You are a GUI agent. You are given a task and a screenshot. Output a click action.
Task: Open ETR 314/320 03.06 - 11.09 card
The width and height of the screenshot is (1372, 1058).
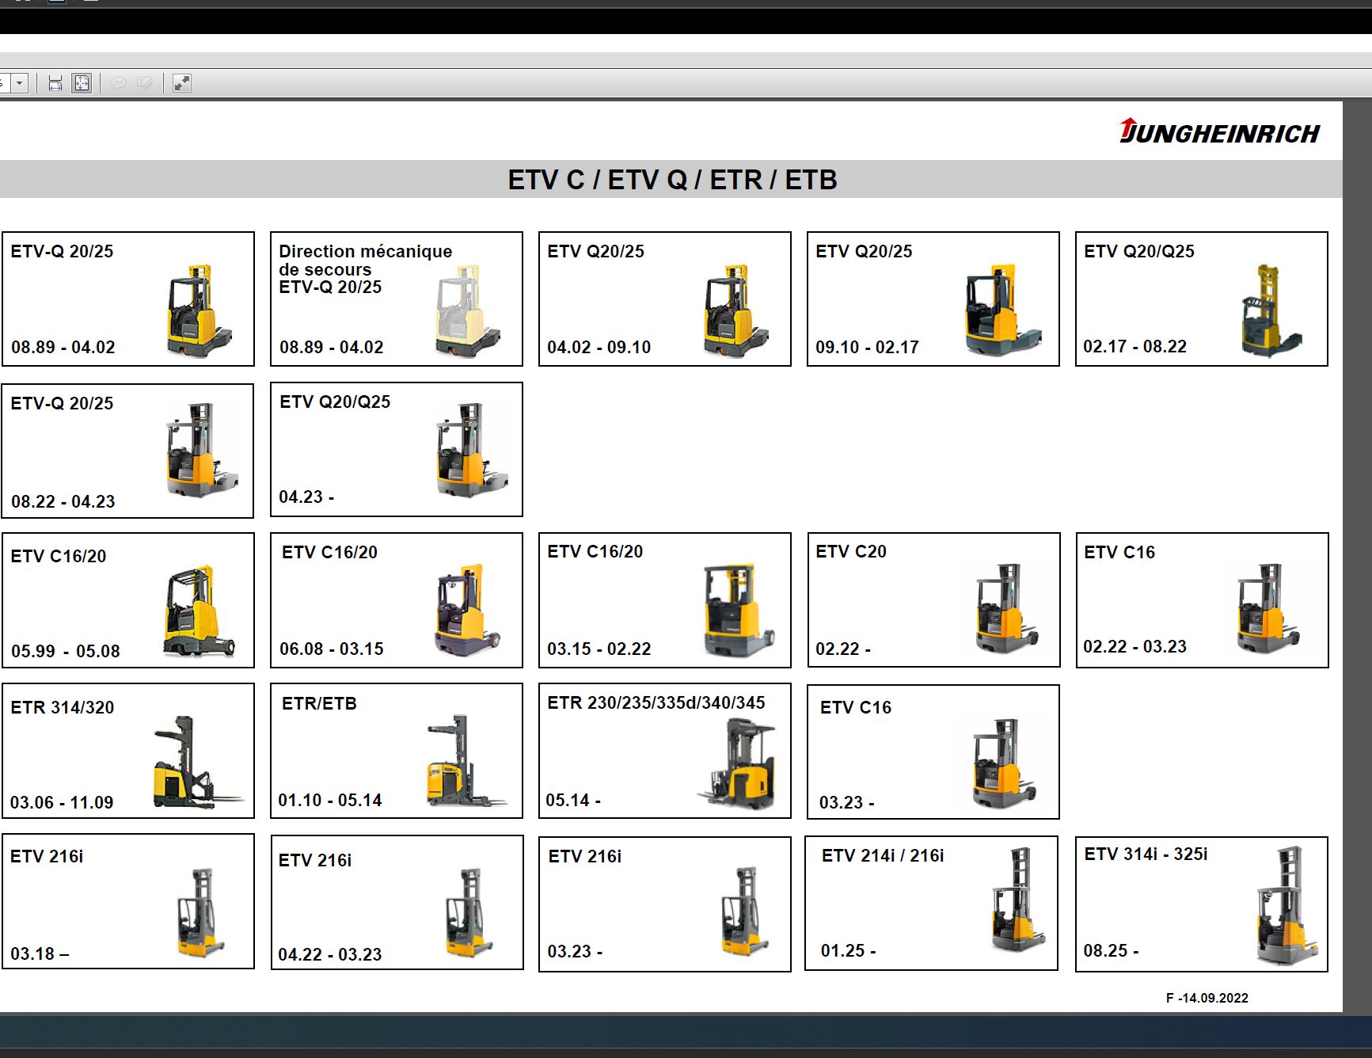pos(128,751)
